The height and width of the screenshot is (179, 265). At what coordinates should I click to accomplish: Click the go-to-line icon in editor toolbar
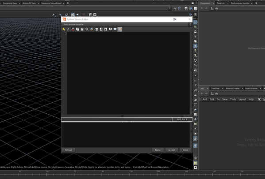[96, 29]
